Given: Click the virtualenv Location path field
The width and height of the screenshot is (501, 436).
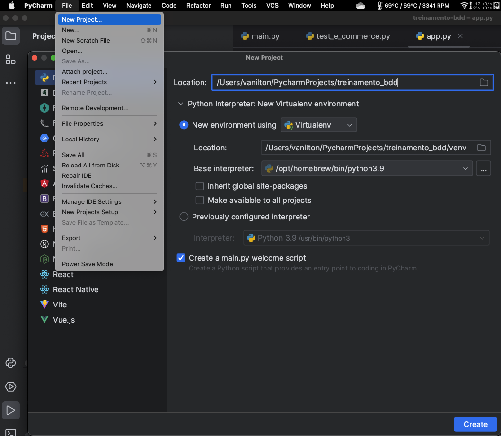Looking at the screenshot, I should click(x=376, y=148).
